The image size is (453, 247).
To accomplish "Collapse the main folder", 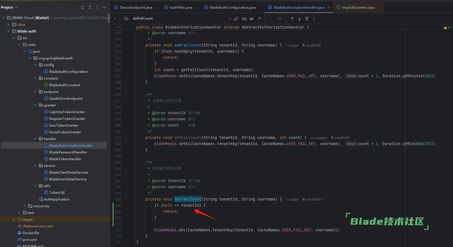I will tap(19, 45).
